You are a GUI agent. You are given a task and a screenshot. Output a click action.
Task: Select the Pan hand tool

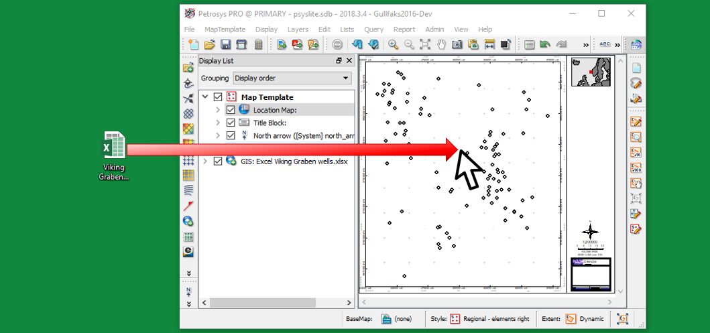pos(442,45)
